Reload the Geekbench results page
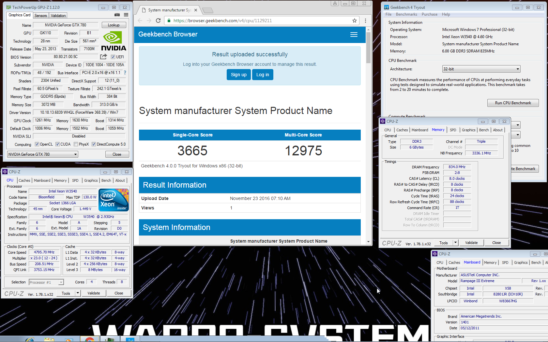Image resolution: width=548 pixels, height=342 pixels. [x=158, y=21]
